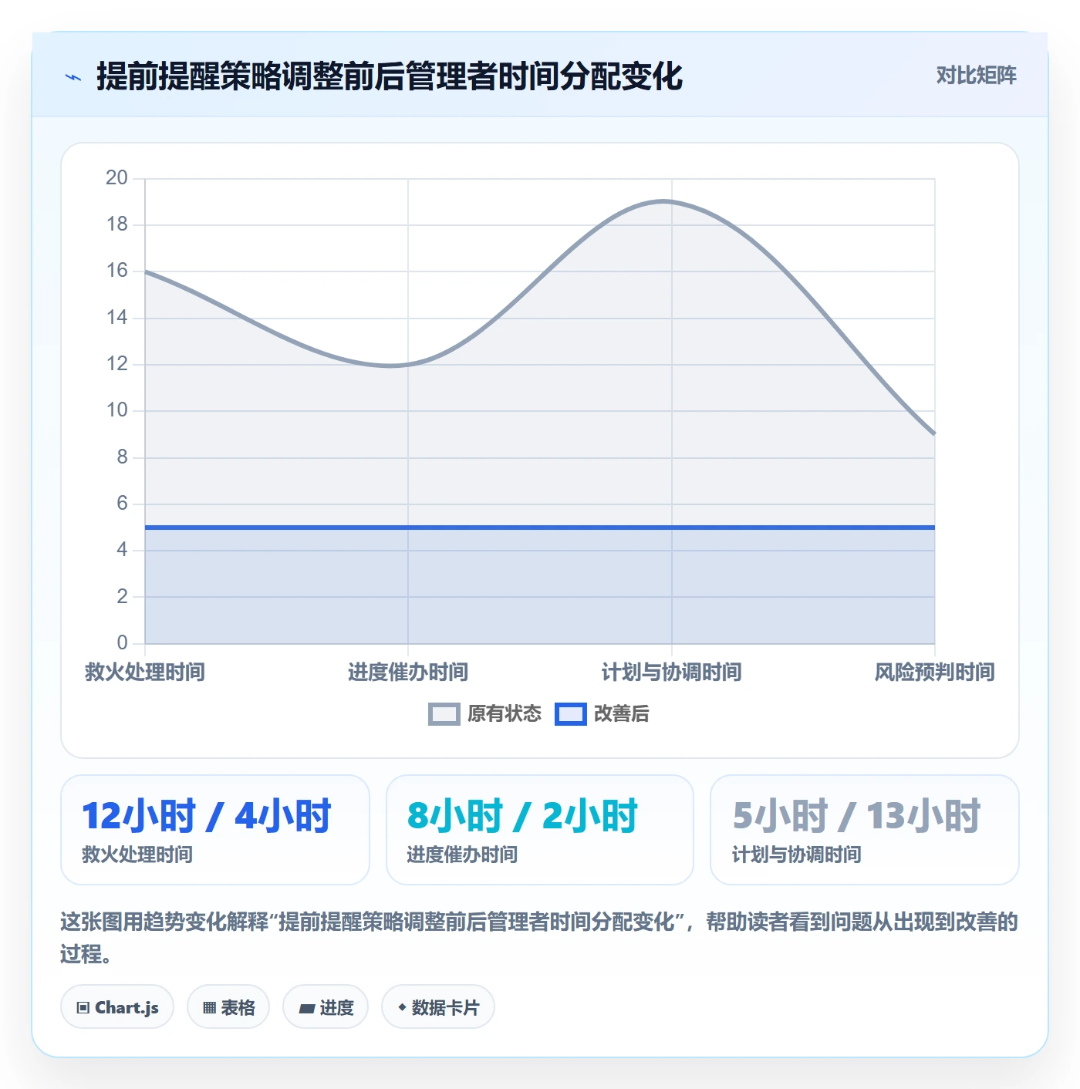Viewport: 1080px width, 1089px height.
Task: Click the 数据卡片 chip diamond icon
Action: click(402, 1007)
